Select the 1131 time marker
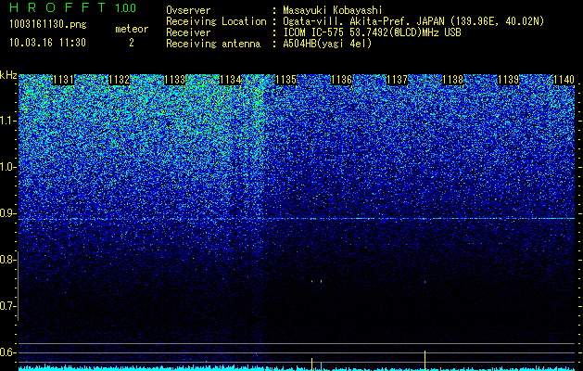This screenshot has height=371, width=583. click(x=64, y=80)
